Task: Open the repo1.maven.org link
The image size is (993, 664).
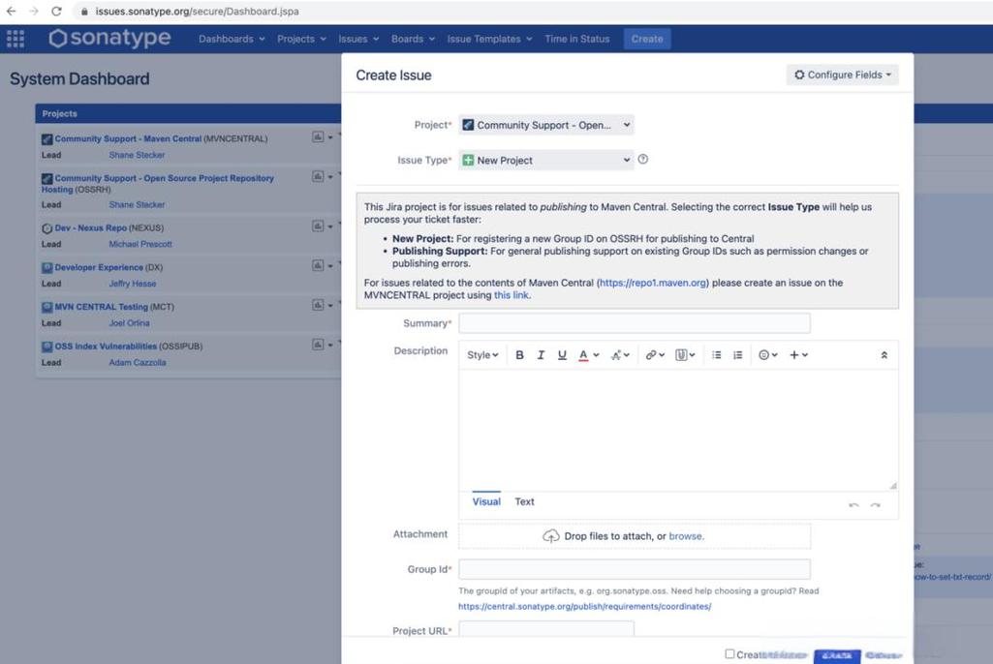Action: pos(653,283)
